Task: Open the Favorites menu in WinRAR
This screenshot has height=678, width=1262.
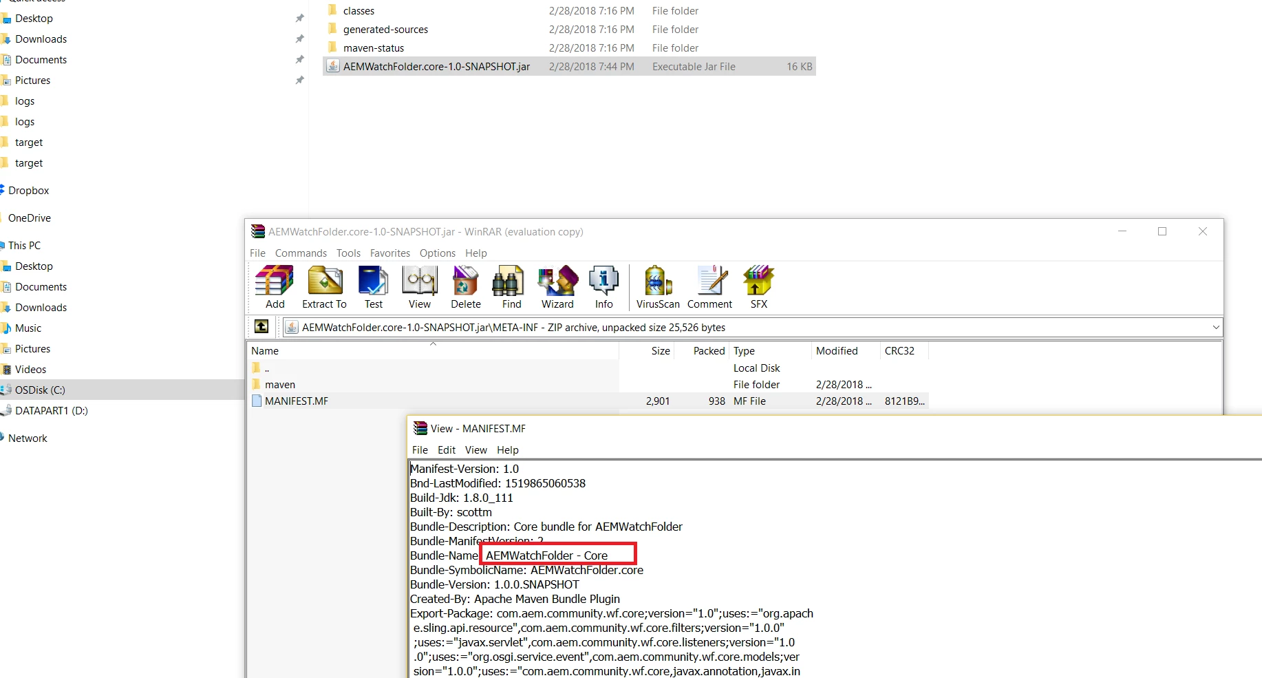Action: (389, 253)
